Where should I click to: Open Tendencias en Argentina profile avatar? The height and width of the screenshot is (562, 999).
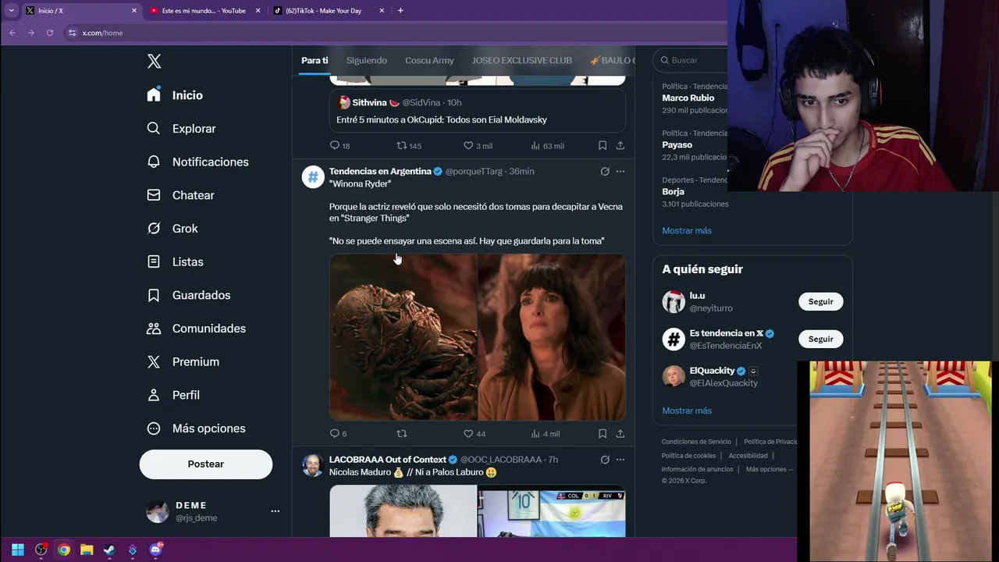[313, 177]
